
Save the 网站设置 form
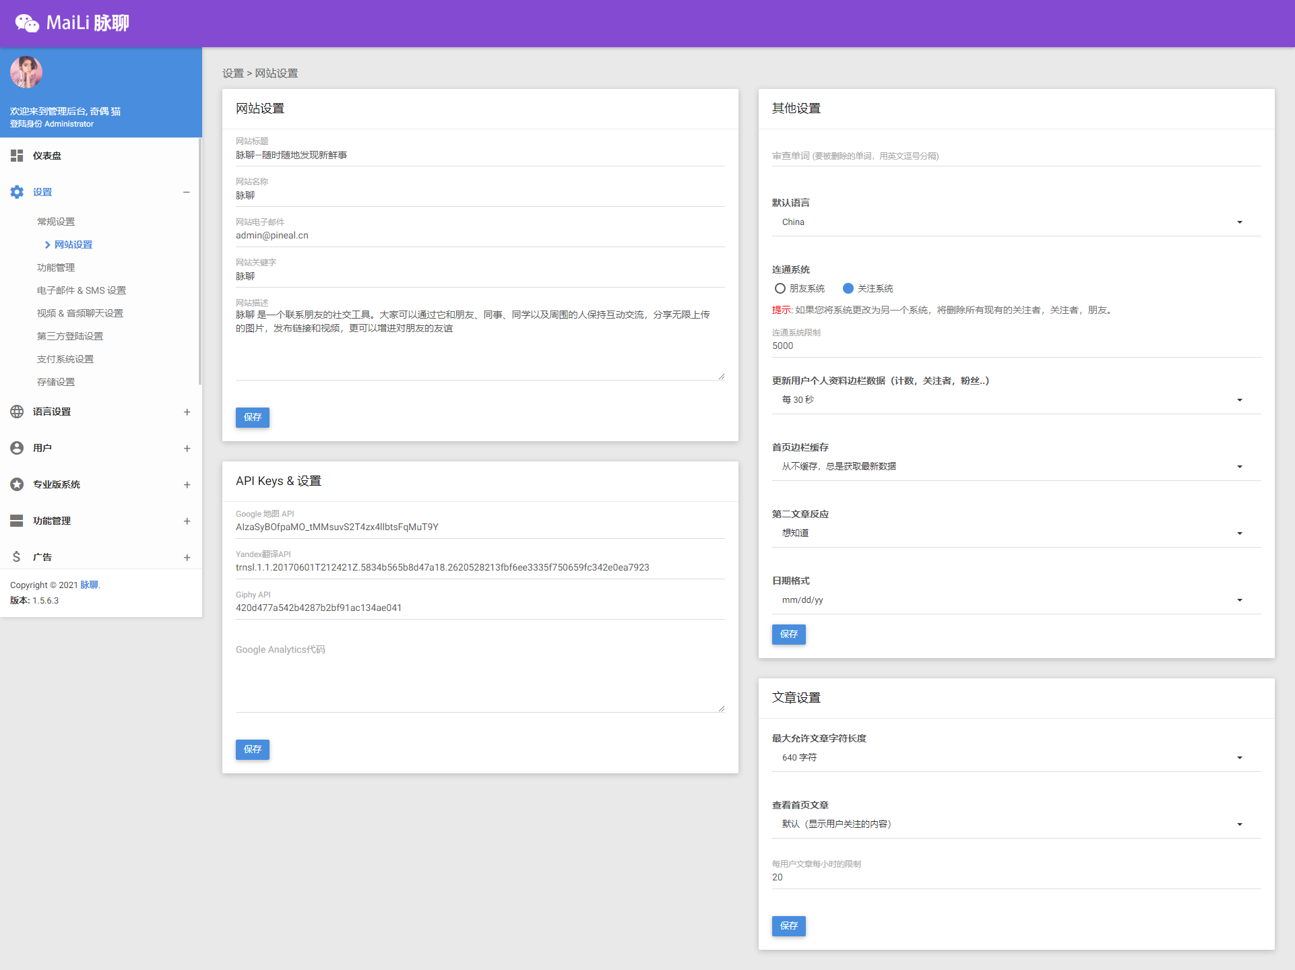pos(253,418)
